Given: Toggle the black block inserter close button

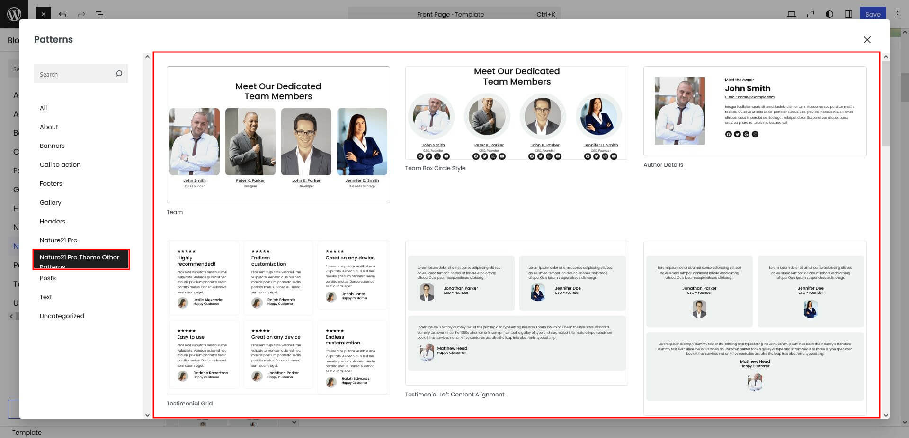Looking at the screenshot, I should coord(43,14).
